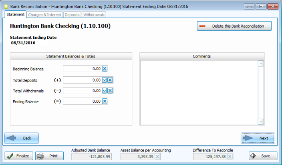Finalize the bank reconciliation
282x165 pixels.
click(x=19, y=156)
